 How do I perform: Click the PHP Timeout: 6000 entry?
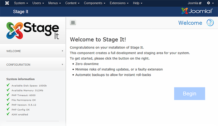point(23,95)
